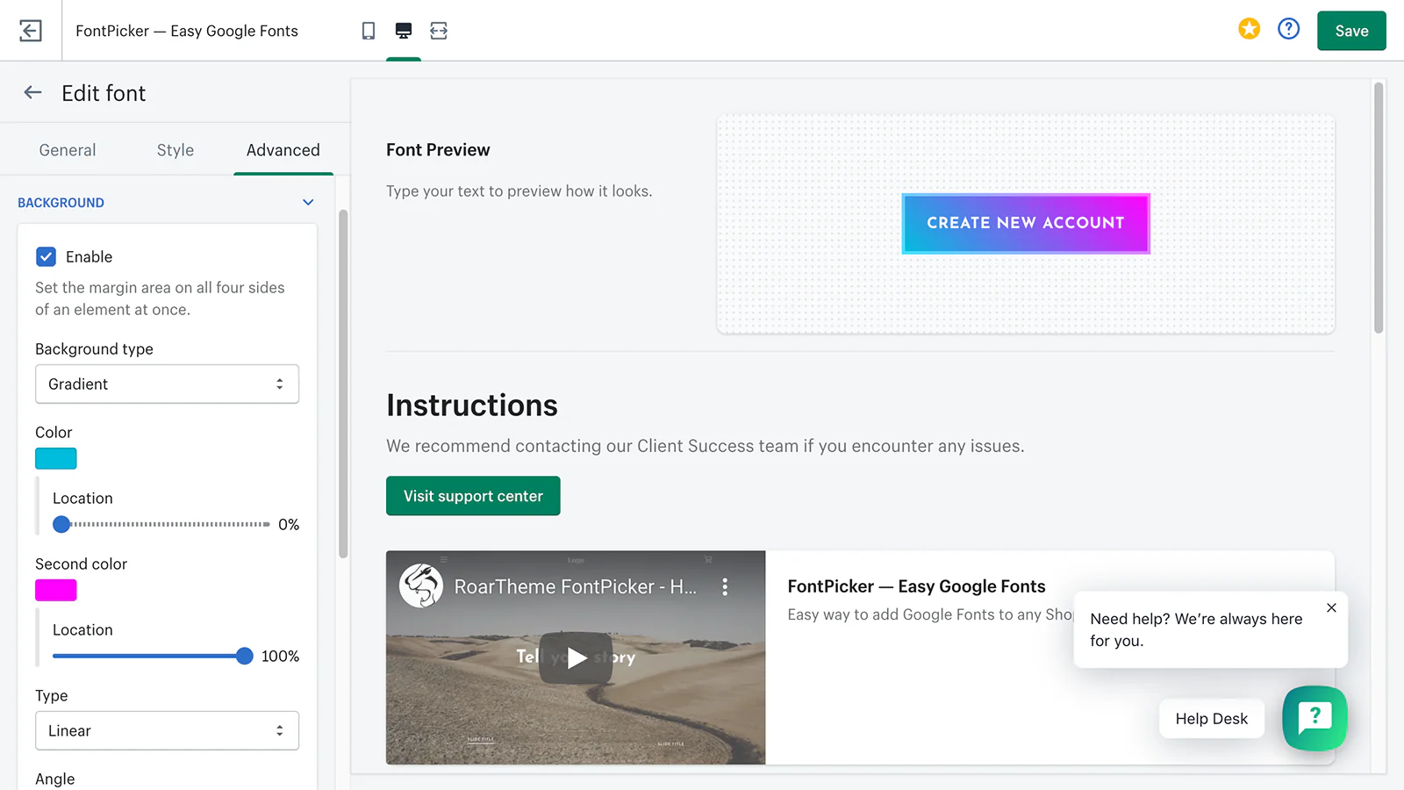Click the exit editor icon
This screenshot has width=1404, height=790.
pos(31,31)
